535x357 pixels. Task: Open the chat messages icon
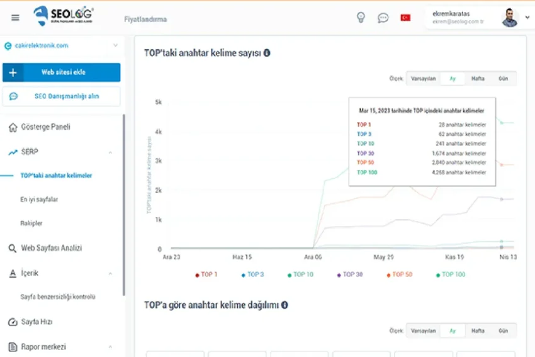(383, 18)
